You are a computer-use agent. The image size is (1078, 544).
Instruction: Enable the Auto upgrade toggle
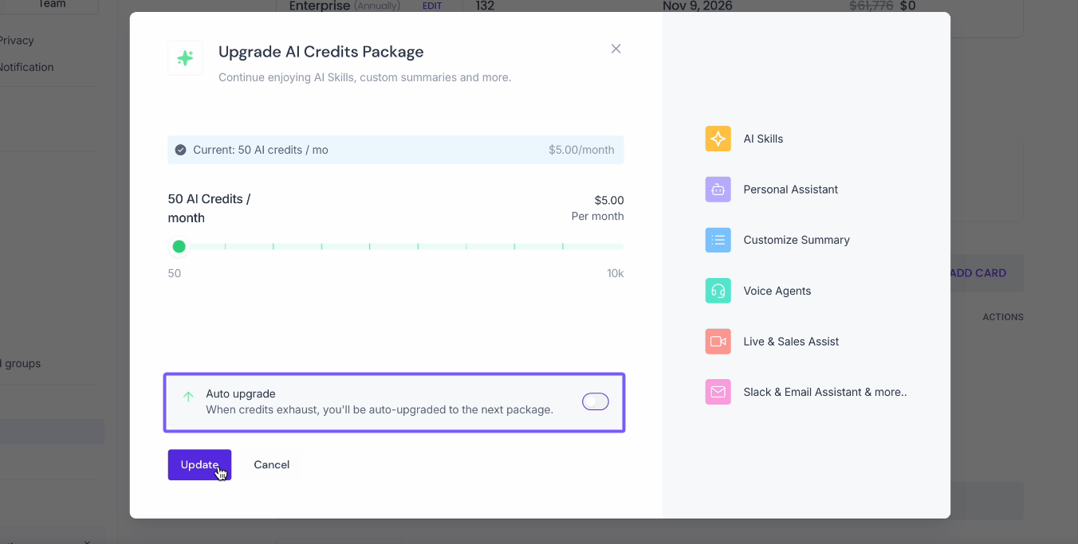tap(595, 402)
